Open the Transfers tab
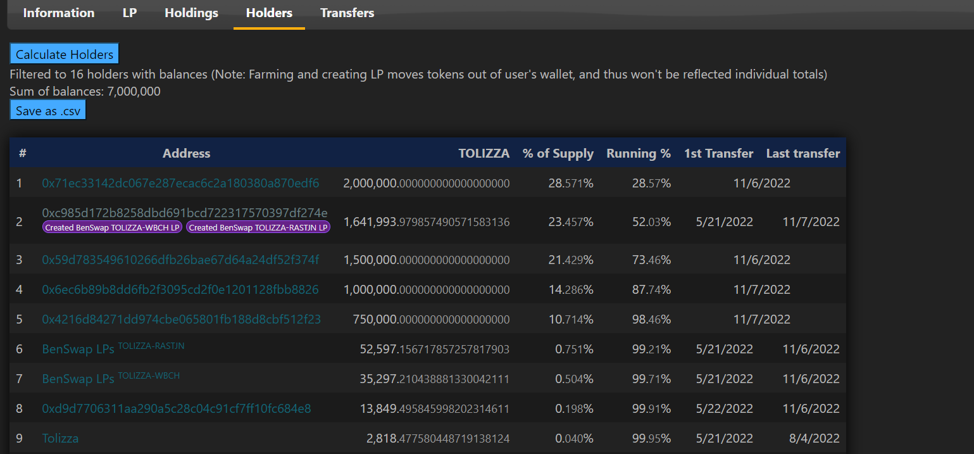974x454 pixels. [x=347, y=13]
